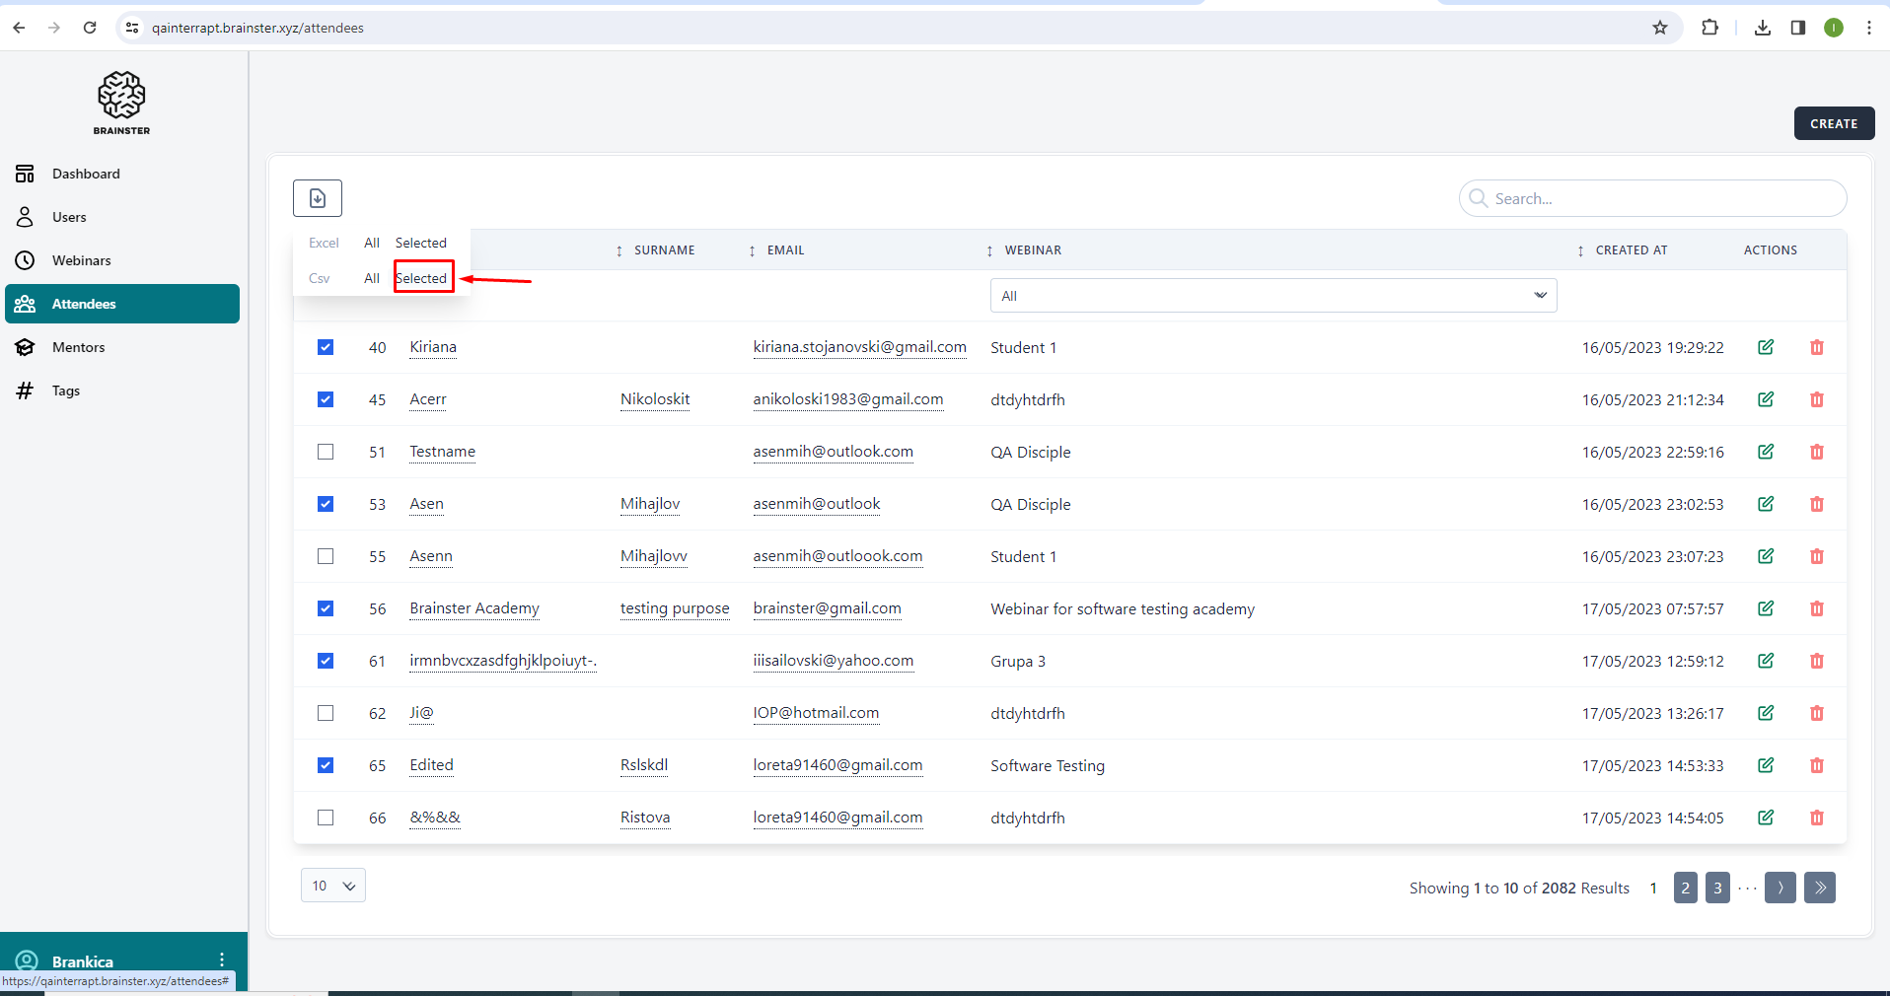Select Csv Selected export option
This screenshot has width=1890, height=996.
422,278
